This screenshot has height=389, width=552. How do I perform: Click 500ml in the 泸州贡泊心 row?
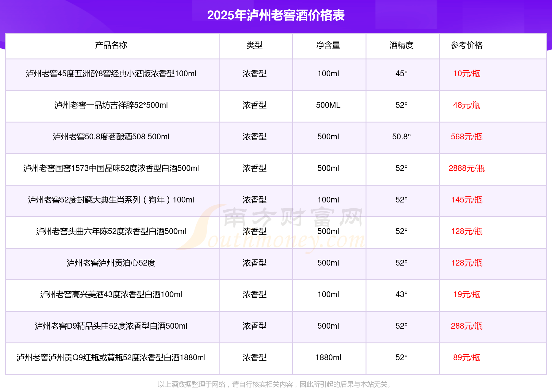click(x=328, y=263)
